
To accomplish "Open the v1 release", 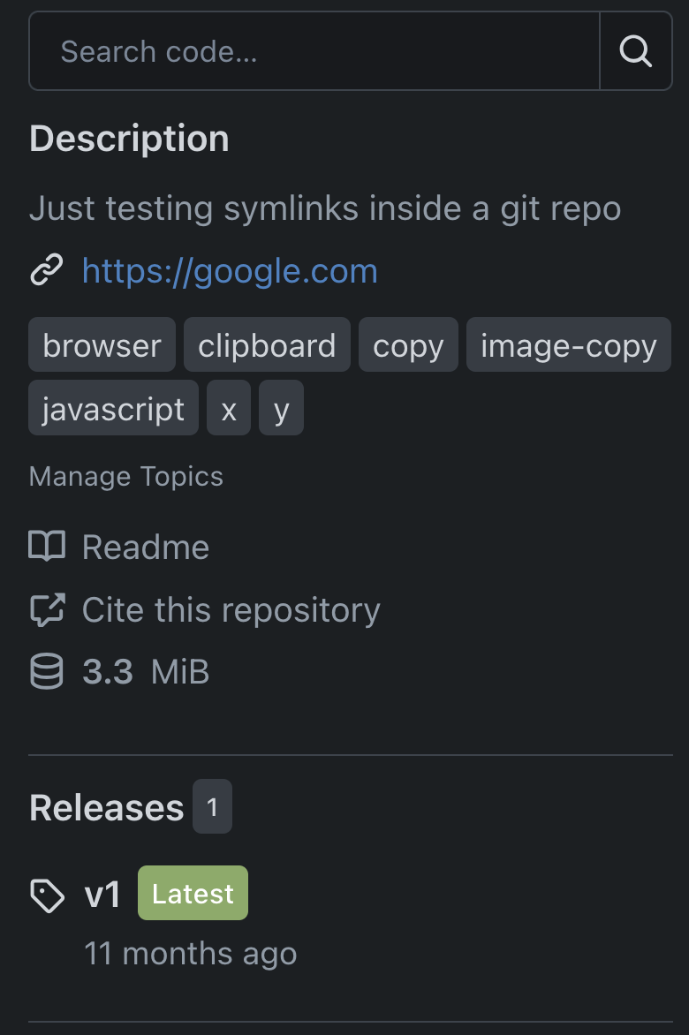I will pyautogui.click(x=102, y=895).
